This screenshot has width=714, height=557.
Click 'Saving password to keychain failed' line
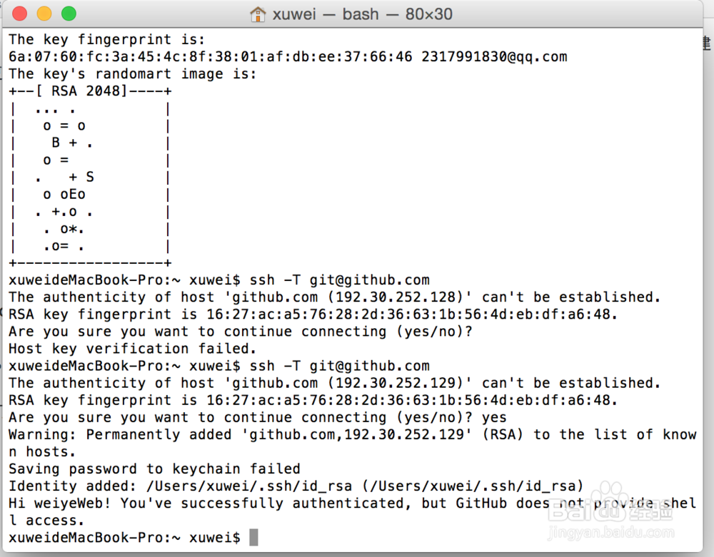click(154, 469)
